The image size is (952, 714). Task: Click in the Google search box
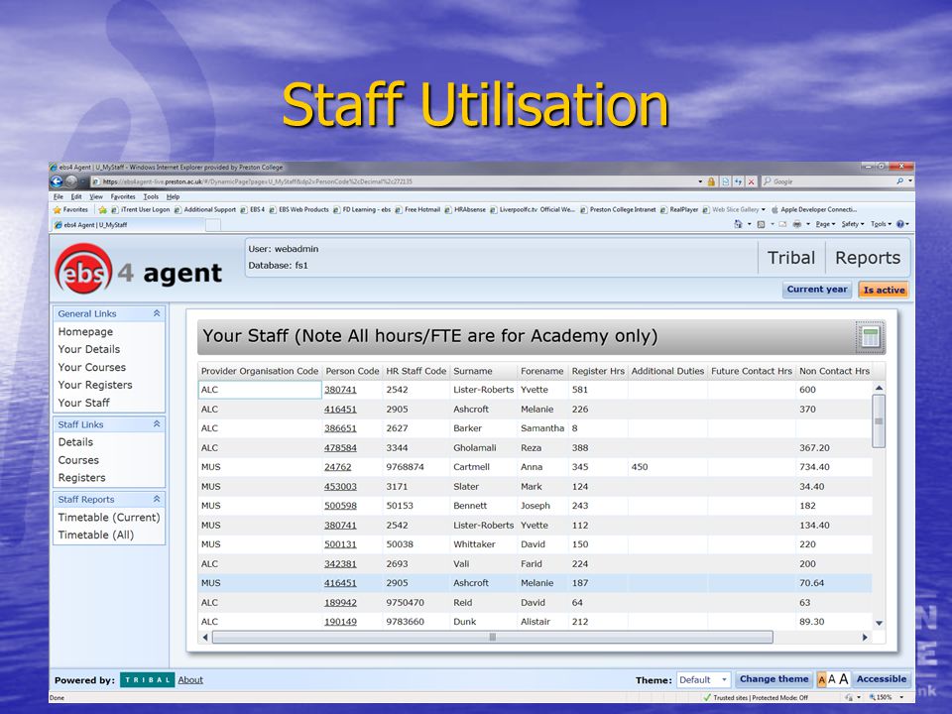[x=830, y=181]
